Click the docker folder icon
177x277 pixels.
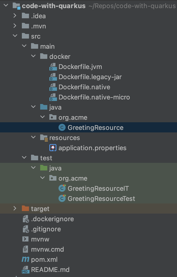coord(44,56)
